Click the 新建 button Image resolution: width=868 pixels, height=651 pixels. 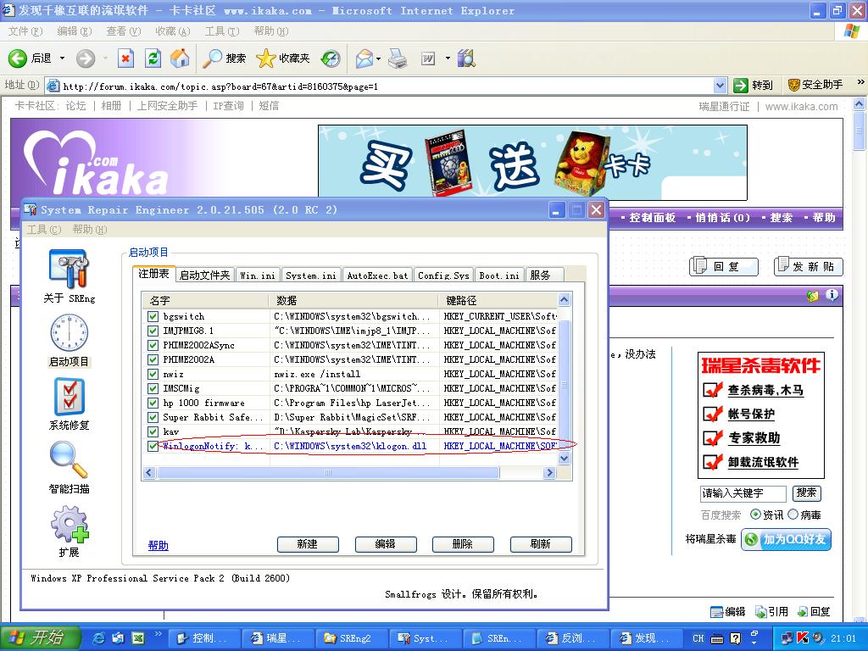tap(308, 544)
